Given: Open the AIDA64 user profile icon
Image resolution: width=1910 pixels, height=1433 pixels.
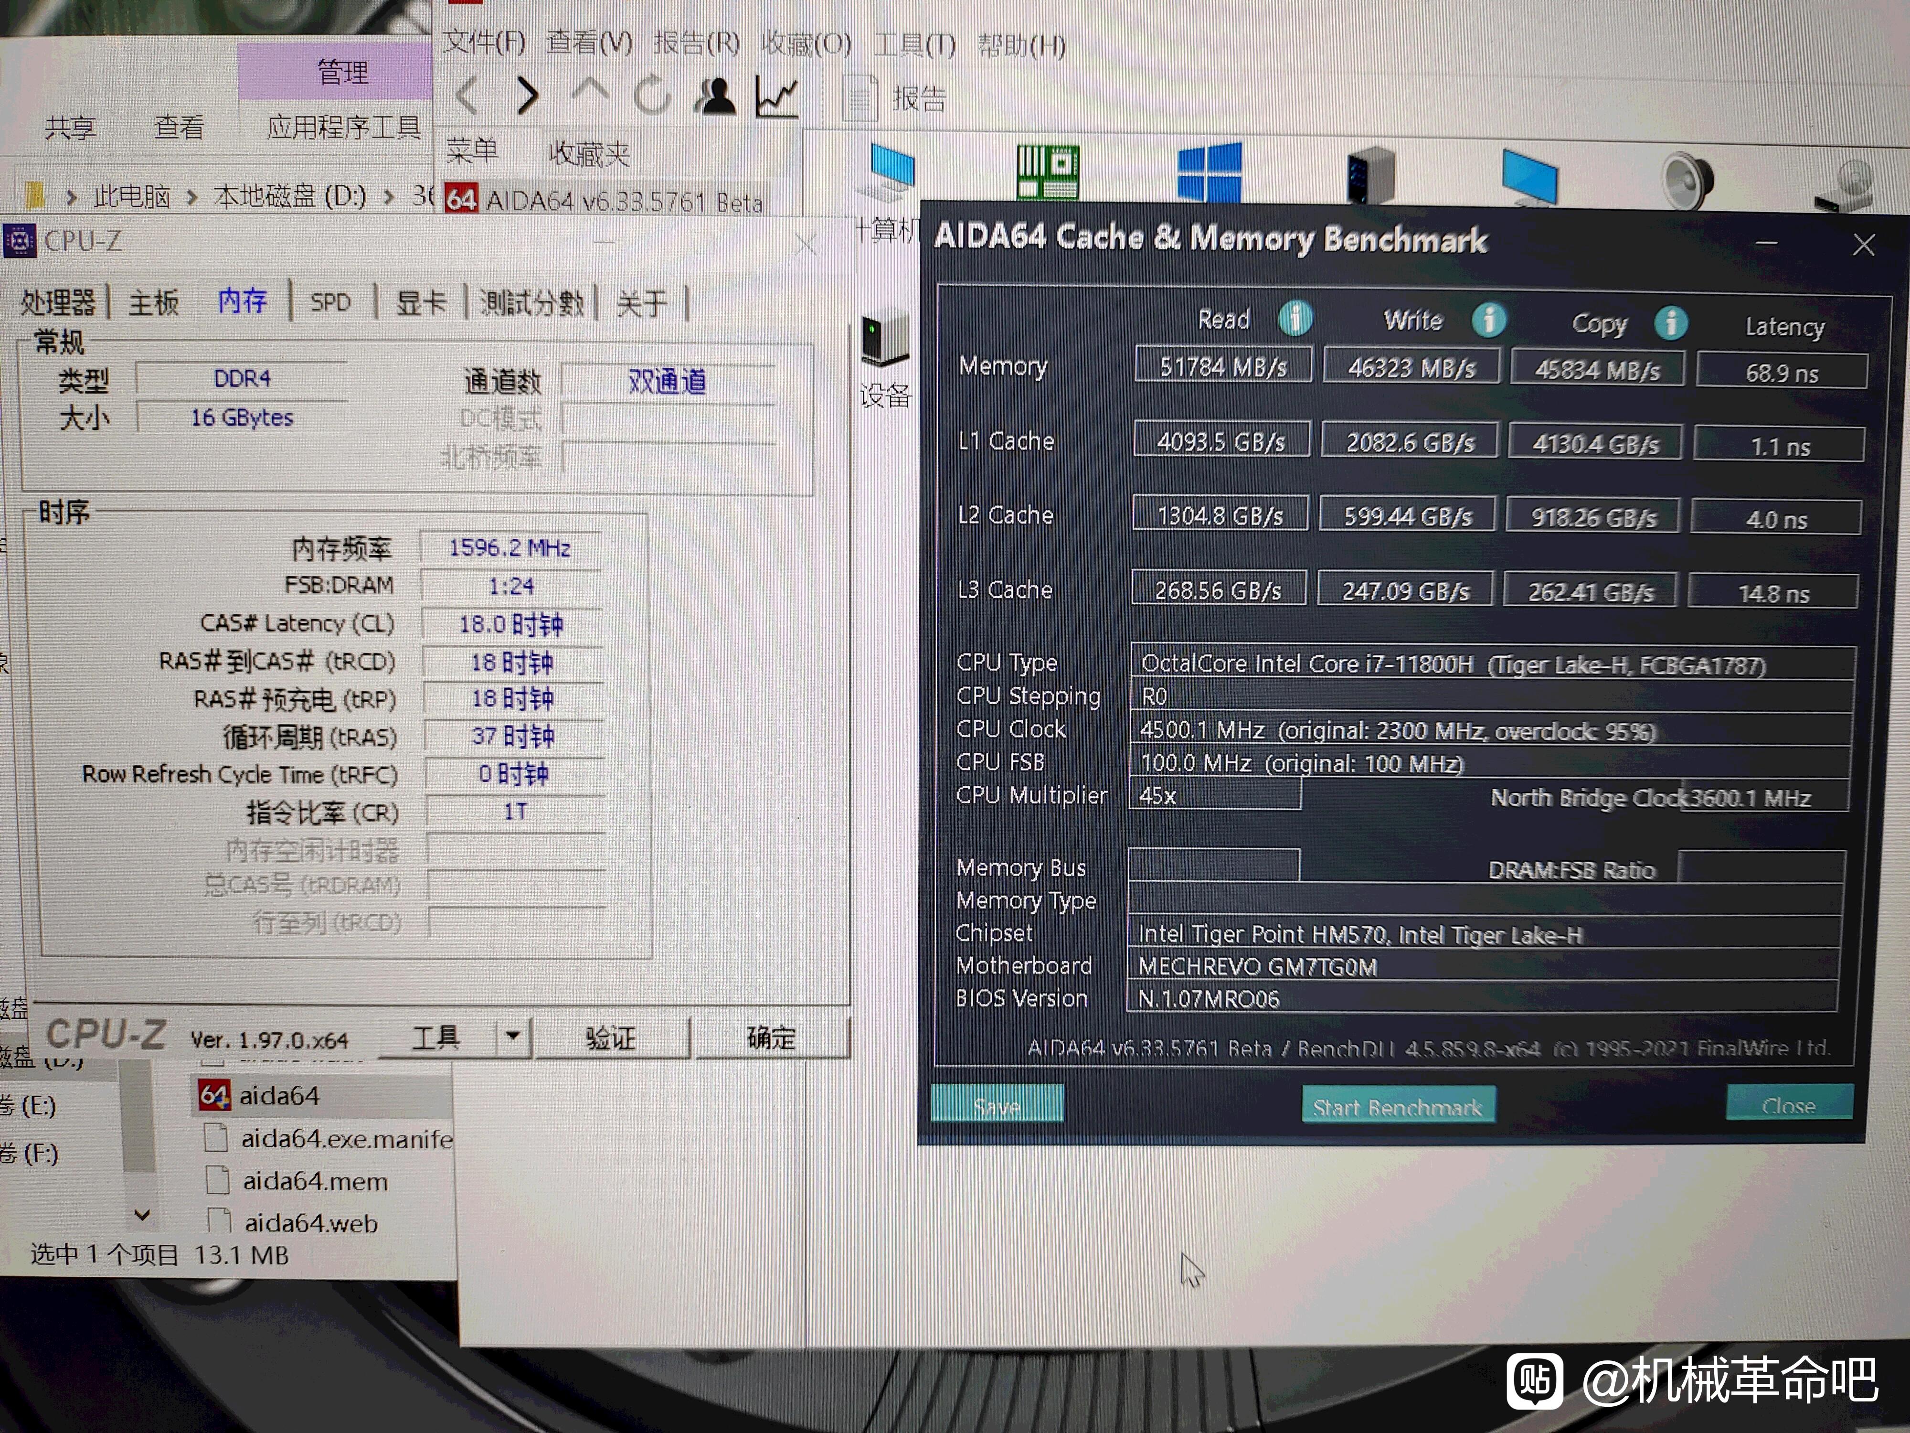Looking at the screenshot, I should [x=715, y=95].
